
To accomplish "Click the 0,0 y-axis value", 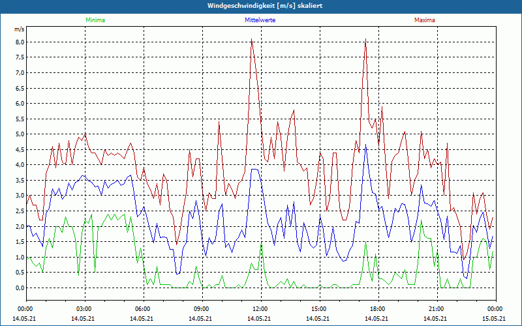I will tap(20, 288).
